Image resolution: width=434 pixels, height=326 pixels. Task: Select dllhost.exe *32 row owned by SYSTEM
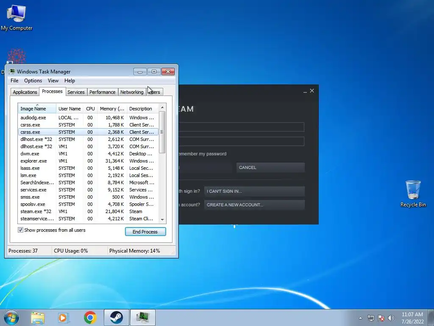click(88, 139)
